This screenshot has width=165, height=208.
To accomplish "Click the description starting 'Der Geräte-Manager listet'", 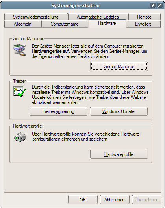I will pyautogui.click(x=89, y=51).
